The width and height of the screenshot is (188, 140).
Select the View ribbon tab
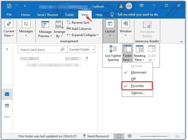(x=85, y=15)
